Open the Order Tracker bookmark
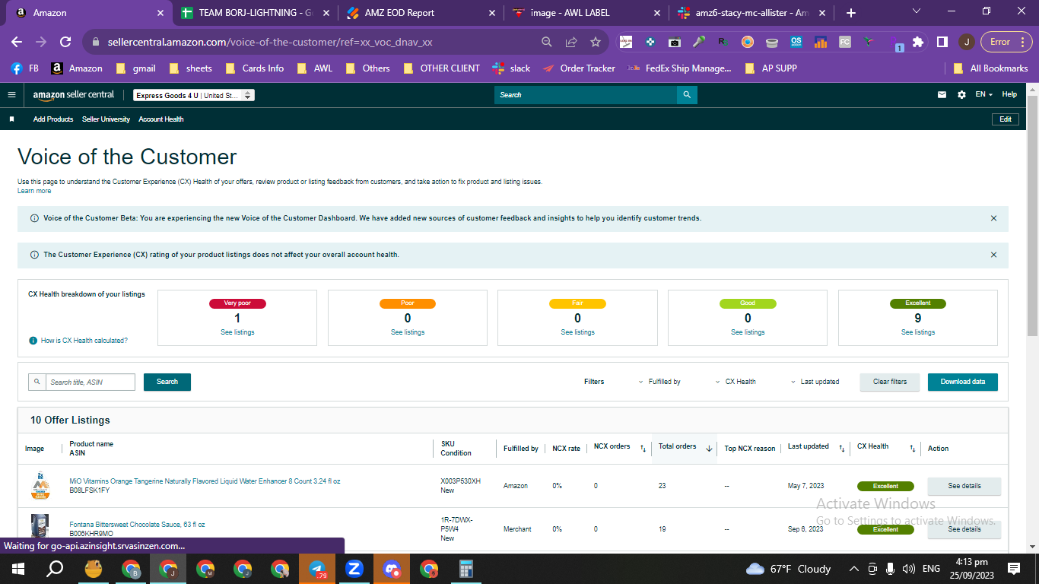Screen dimensions: 1039x584 click(x=579, y=68)
